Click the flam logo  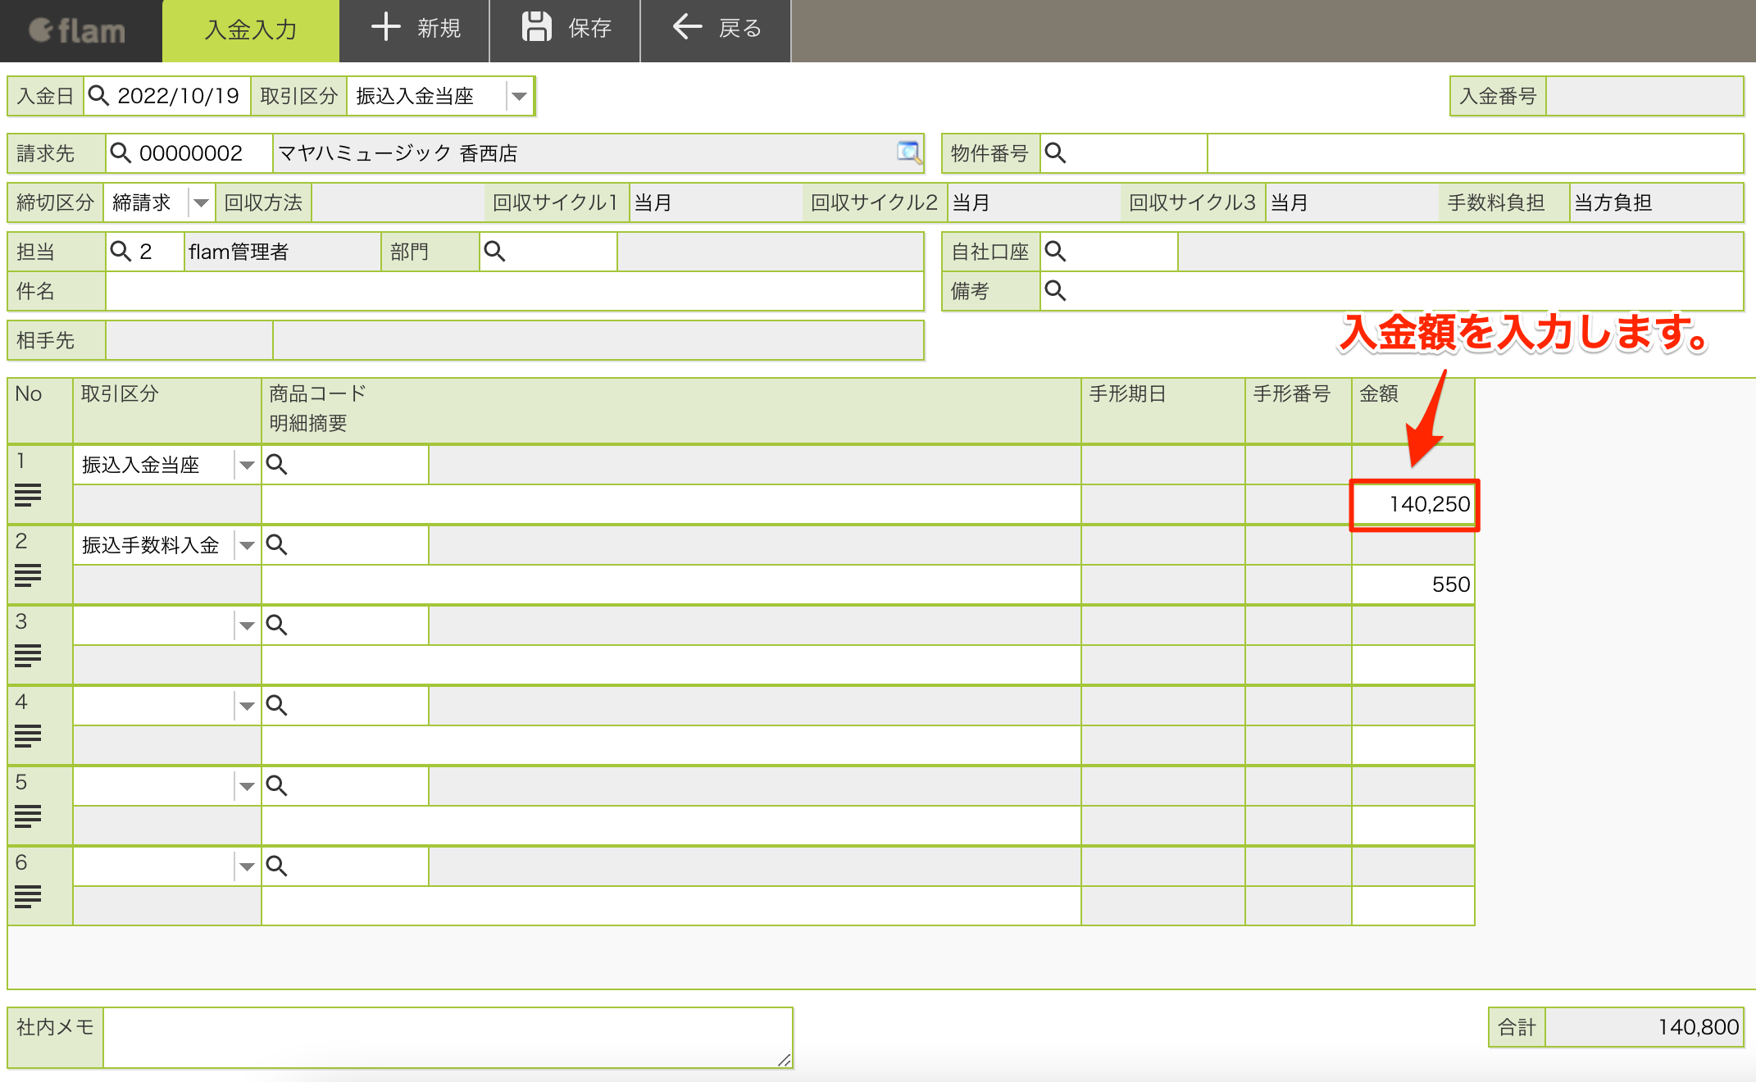tap(77, 30)
